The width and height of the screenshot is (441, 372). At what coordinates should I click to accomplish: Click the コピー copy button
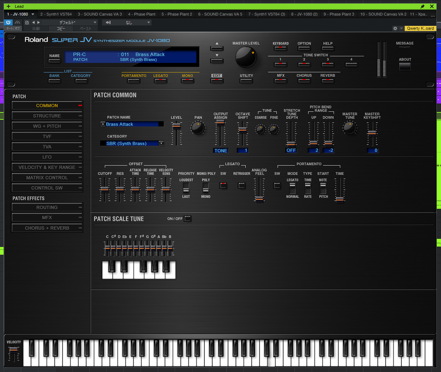(61, 29)
